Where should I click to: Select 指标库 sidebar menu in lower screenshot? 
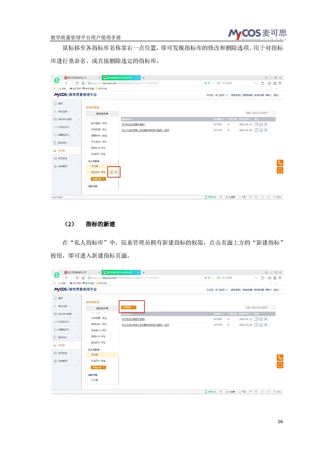66,345
